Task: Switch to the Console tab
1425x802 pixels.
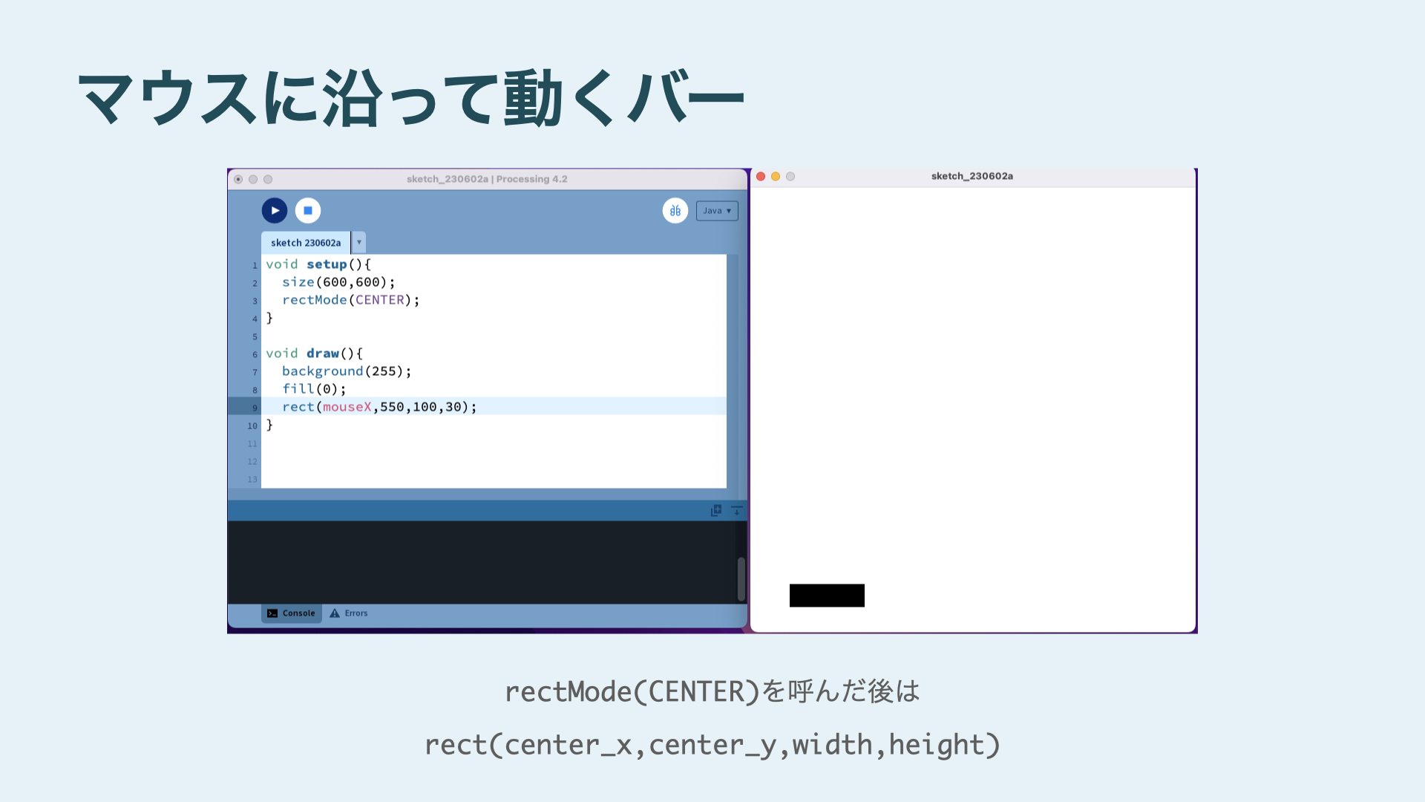Action: pyautogui.click(x=292, y=613)
